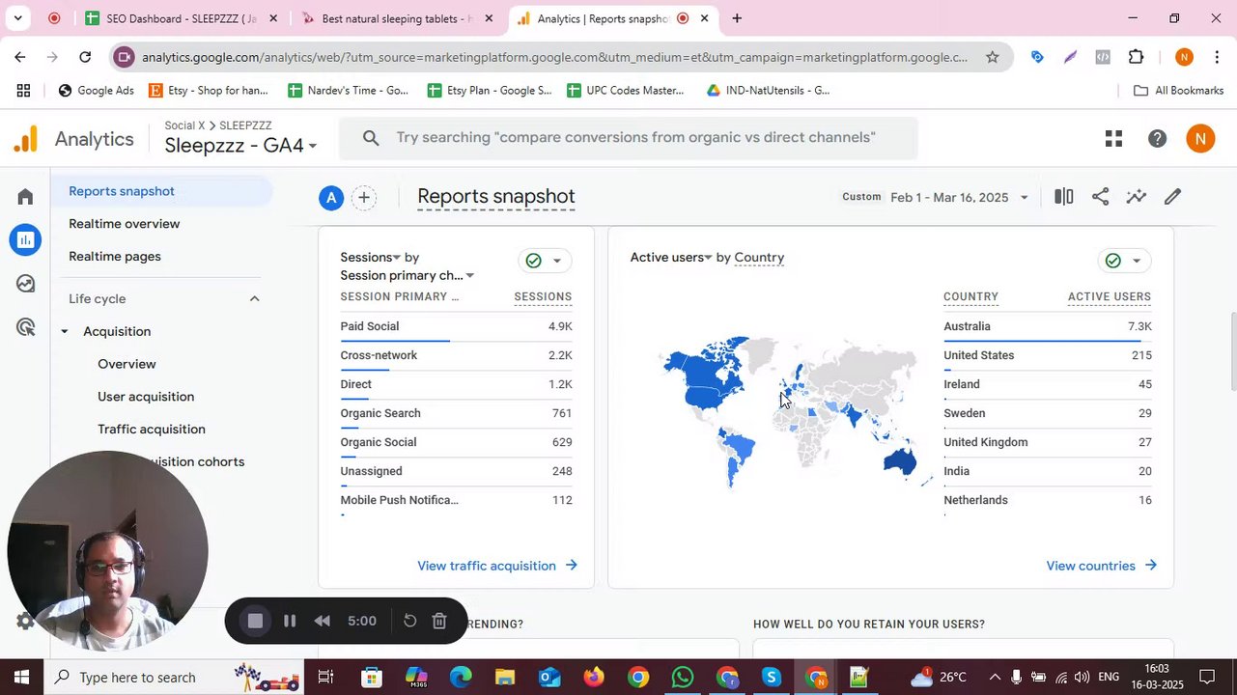Switch to Best natural sleeping tablets tab
The height and width of the screenshot is (695, 1237).
pyautogui.click(x=396, y=18)
